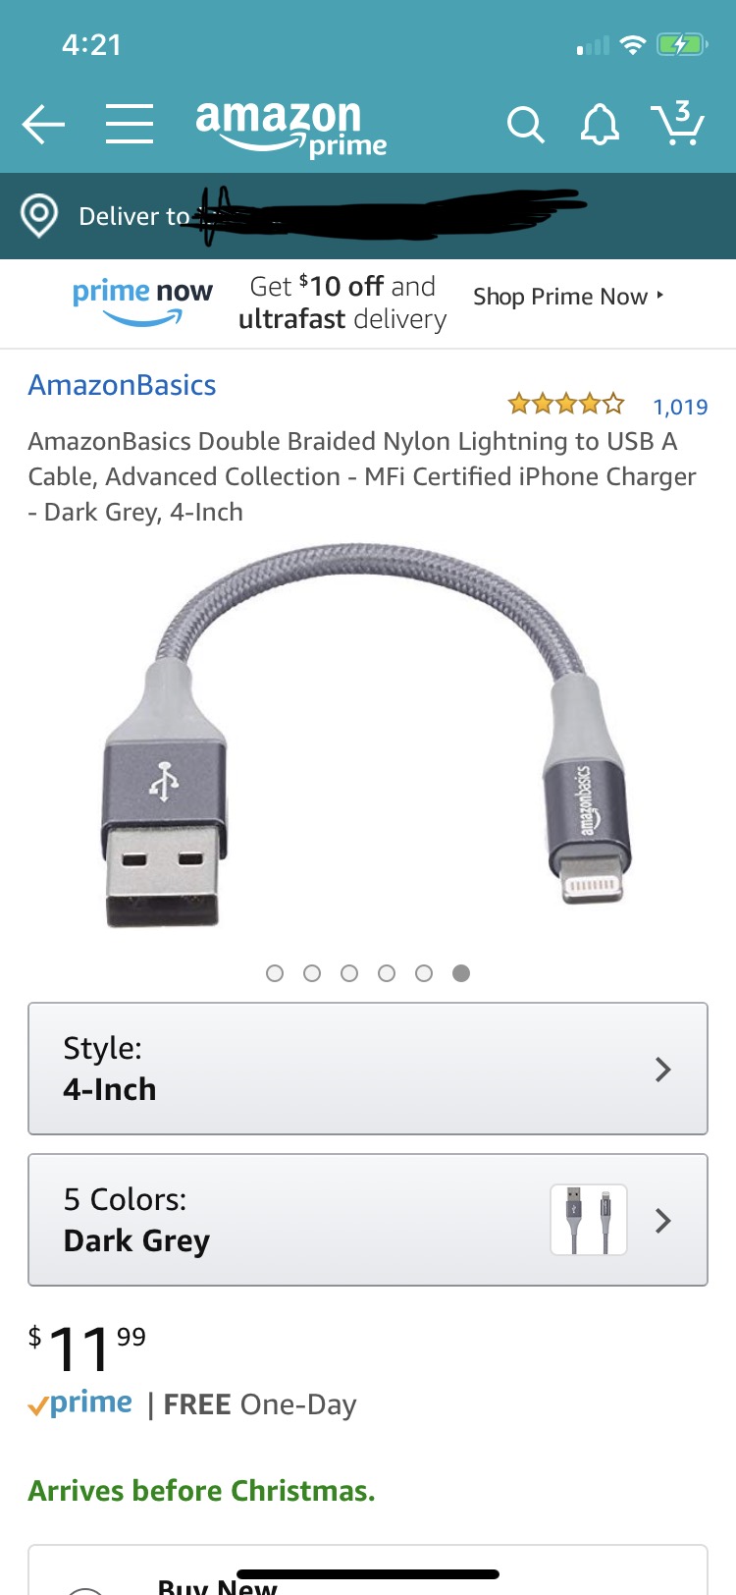Select the first image pagination dot
736x1595 pixels.
coord(275,973)
